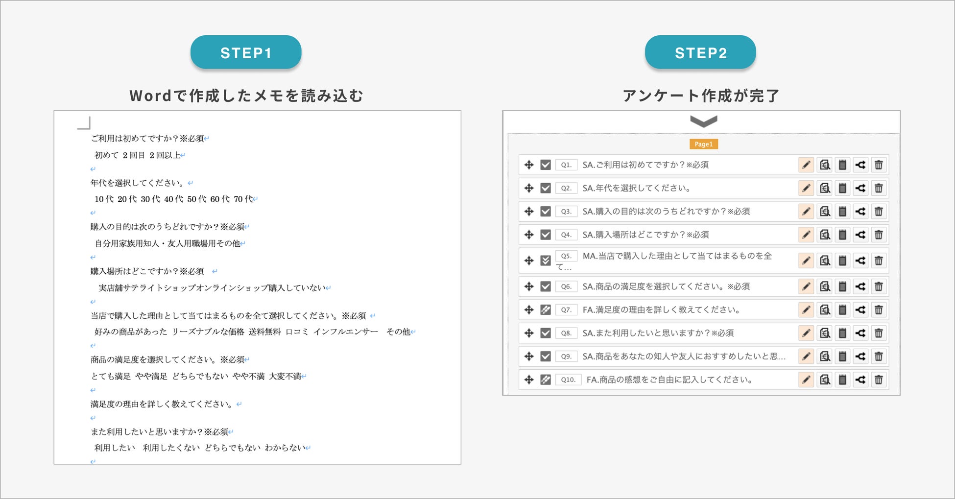Viewport: 955px width, 499px height.
Task: Preview question Q6 with the magnifier icon
Action: (x=825, y=286)
